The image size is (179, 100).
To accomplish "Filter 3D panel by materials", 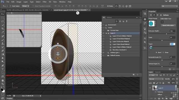I will [123, 21].
